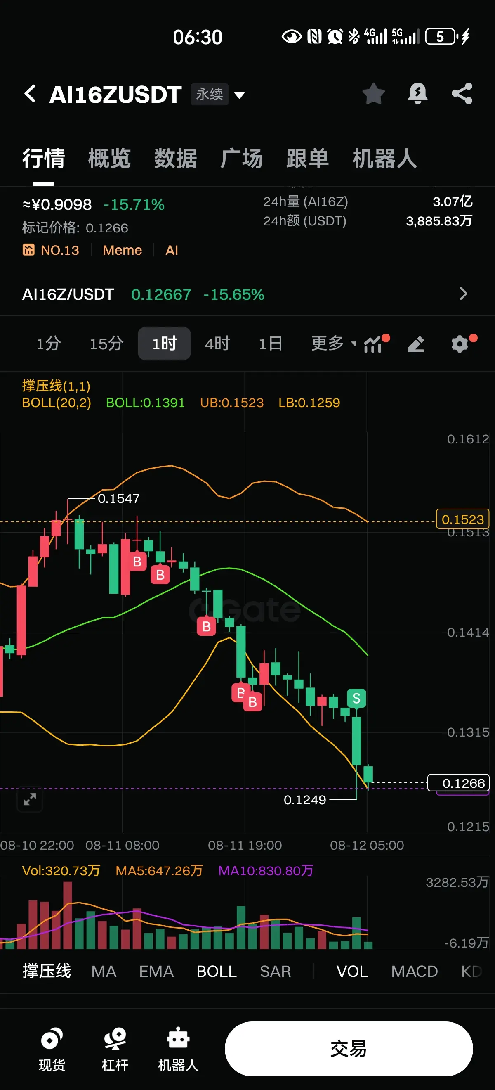Select 1分 timeframe
Screen dimensions: 495x1090
point(49,344)
